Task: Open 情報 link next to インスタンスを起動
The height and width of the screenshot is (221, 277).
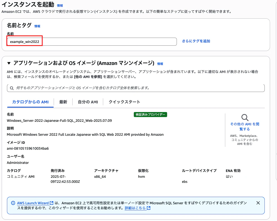Action: click(x=60, y=6)
